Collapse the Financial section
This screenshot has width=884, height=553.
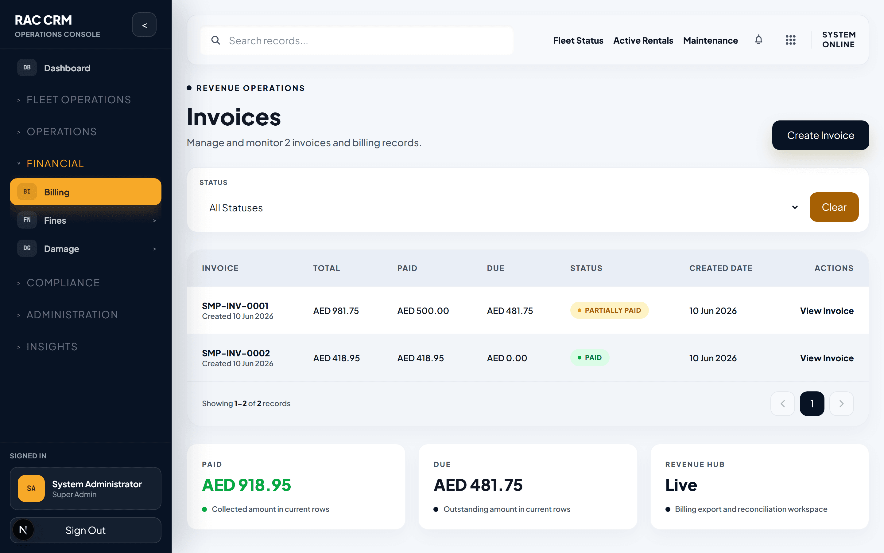(50, 163)
